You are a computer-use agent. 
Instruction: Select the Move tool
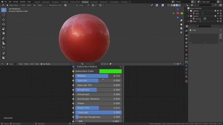pyautogui.click(x=4, y=19)
